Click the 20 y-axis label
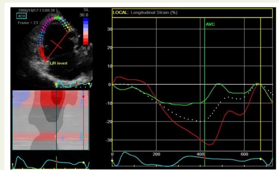Viewport: 279px width, 170px height. click(110, 48)
